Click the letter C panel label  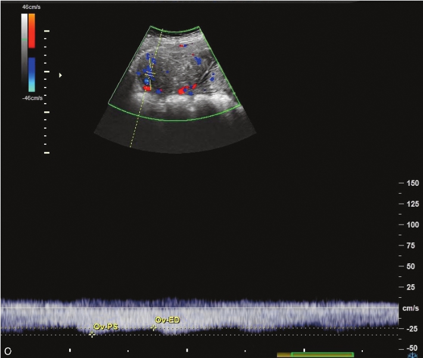pos(8,351)
